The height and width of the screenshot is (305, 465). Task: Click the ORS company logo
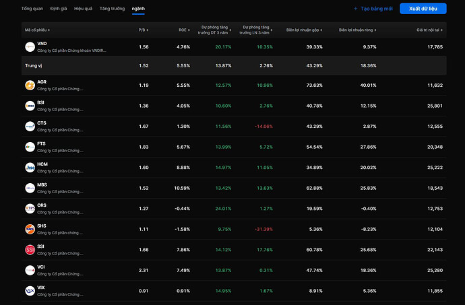pyautogui.click(x=30, y=209)
